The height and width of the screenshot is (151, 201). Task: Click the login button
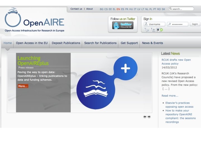[195, 24]
